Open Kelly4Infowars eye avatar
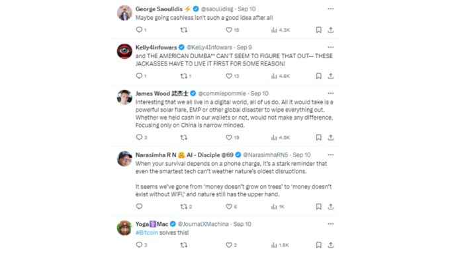Image resolution: width=450 pixels, height=253 pixels. (124, 52)
